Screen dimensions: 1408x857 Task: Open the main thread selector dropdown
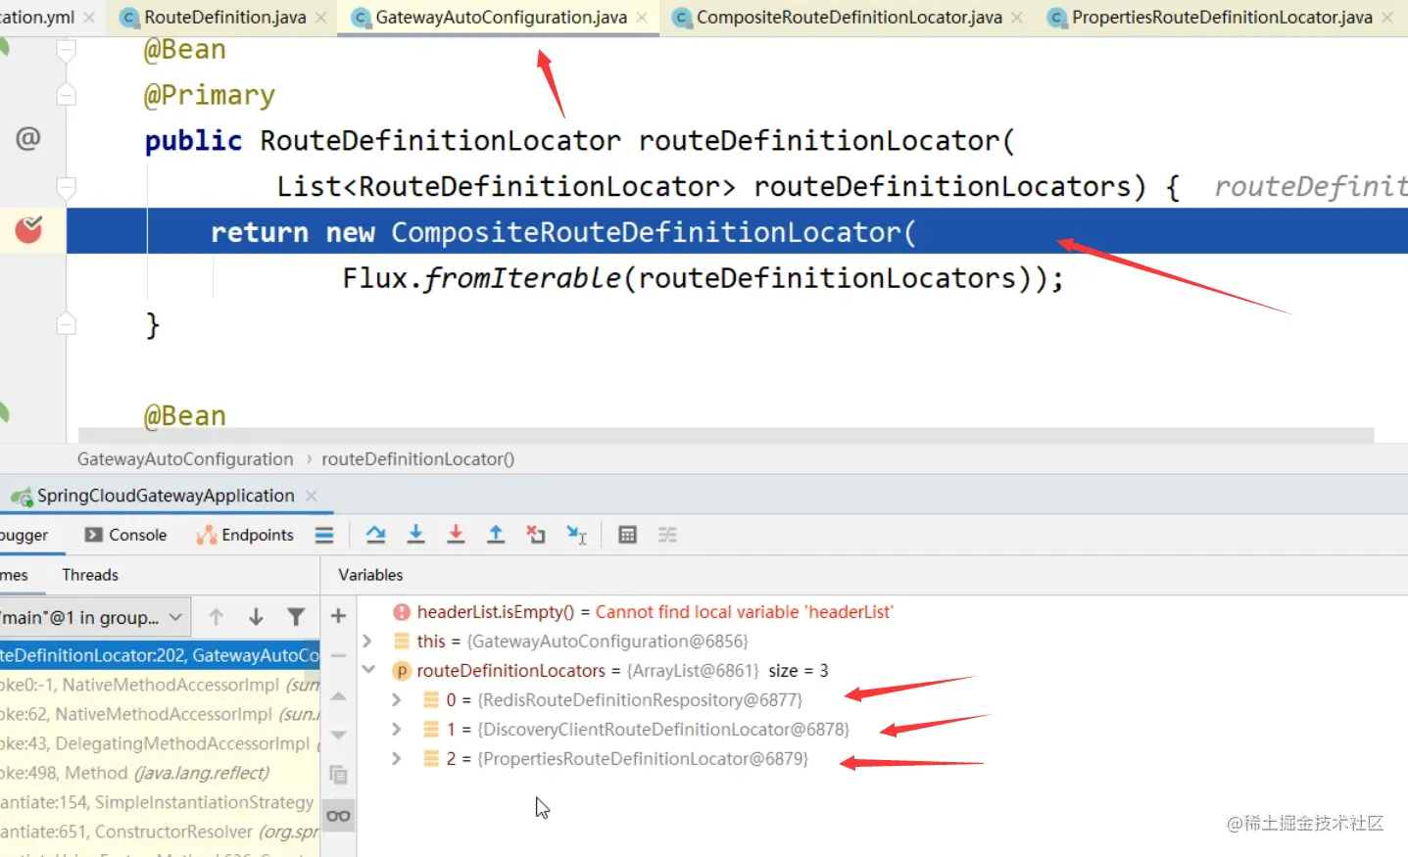point(93,617)
